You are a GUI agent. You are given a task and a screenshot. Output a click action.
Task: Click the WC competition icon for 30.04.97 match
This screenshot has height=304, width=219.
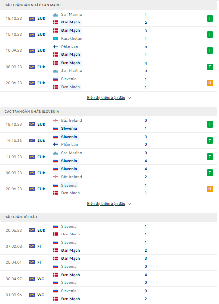click(32, 279)
